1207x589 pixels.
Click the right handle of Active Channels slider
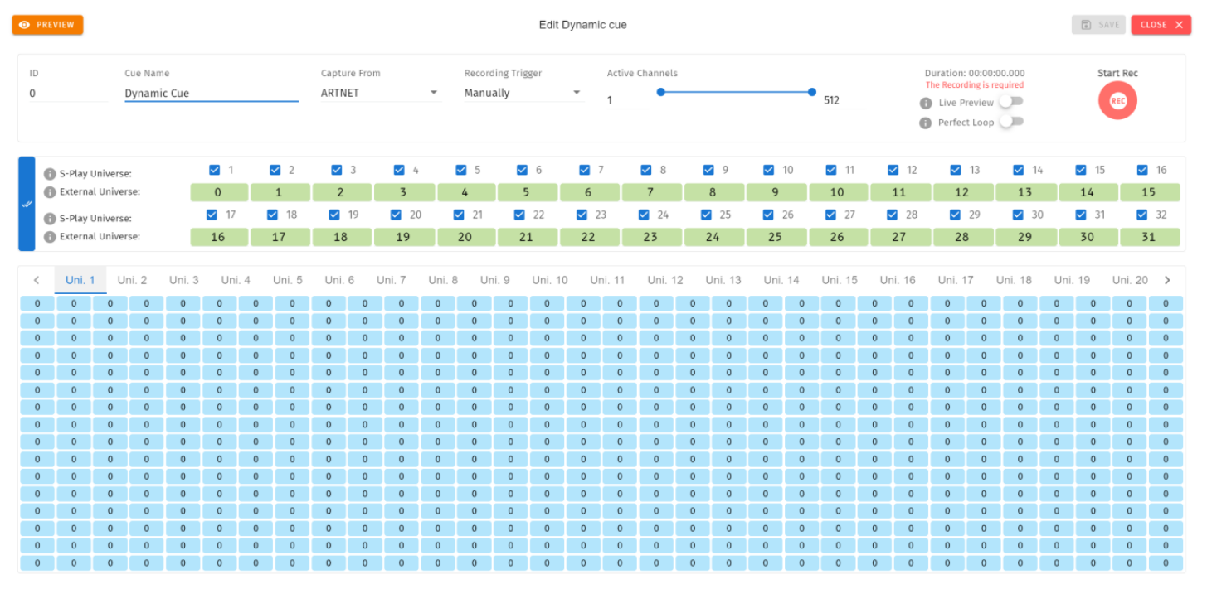tap(812, 92)
